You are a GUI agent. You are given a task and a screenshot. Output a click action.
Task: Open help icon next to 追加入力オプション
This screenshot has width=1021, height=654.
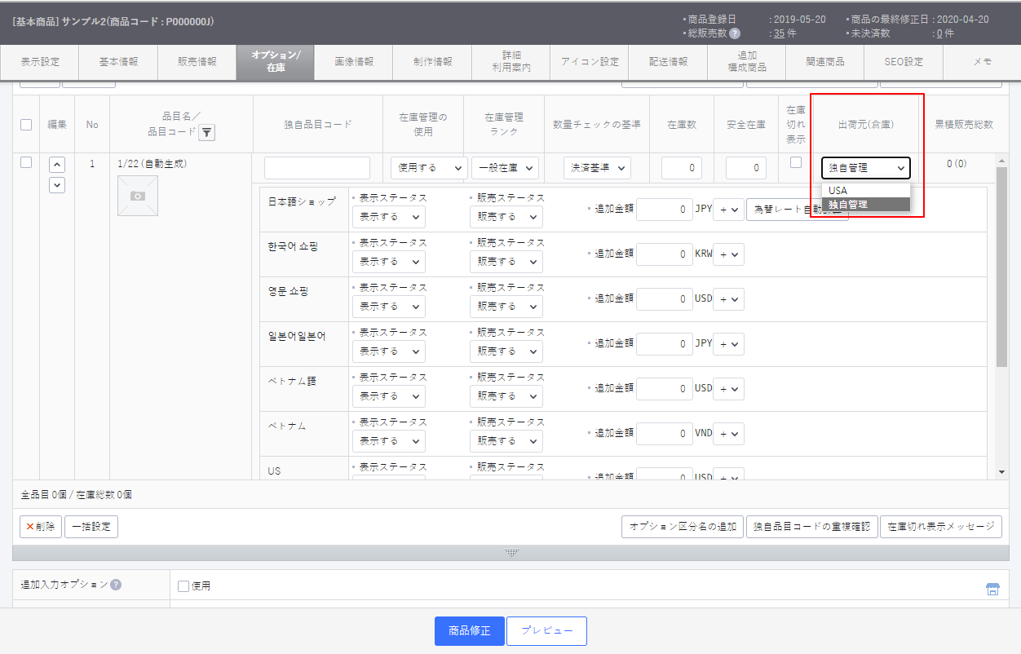(116, 585)
